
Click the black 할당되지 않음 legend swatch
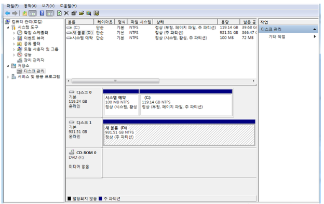[69, 199]
